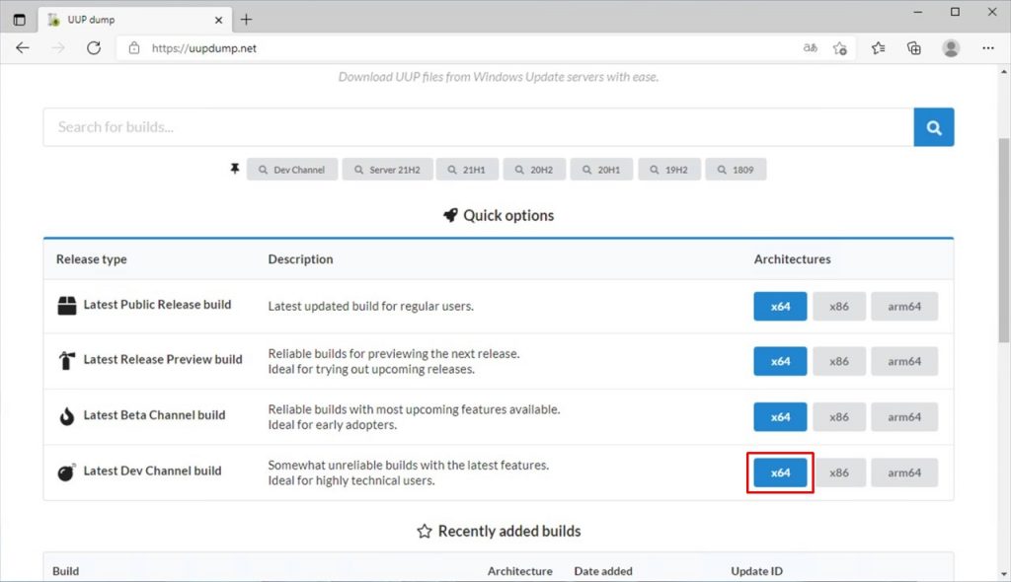Image resolution: width=1011 pixels, height=582 pixels.
Task: Click the Release Preview extinguisher icon
Action: [66, 360]
